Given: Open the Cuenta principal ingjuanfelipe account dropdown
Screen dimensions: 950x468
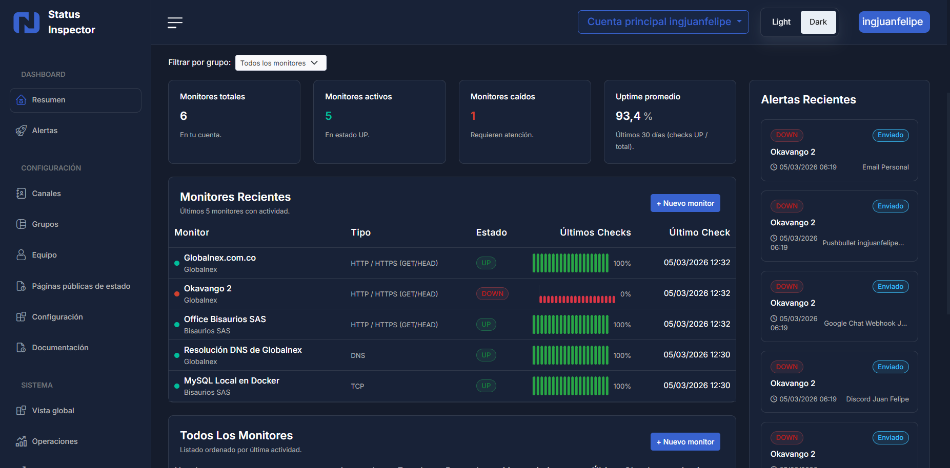Looking at the screenshot, I should 663,22.
